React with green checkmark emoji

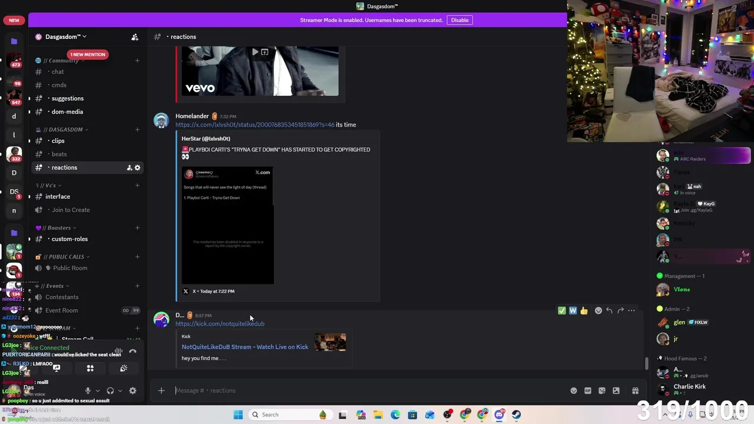pyautogui.click(x=562, y=310)
